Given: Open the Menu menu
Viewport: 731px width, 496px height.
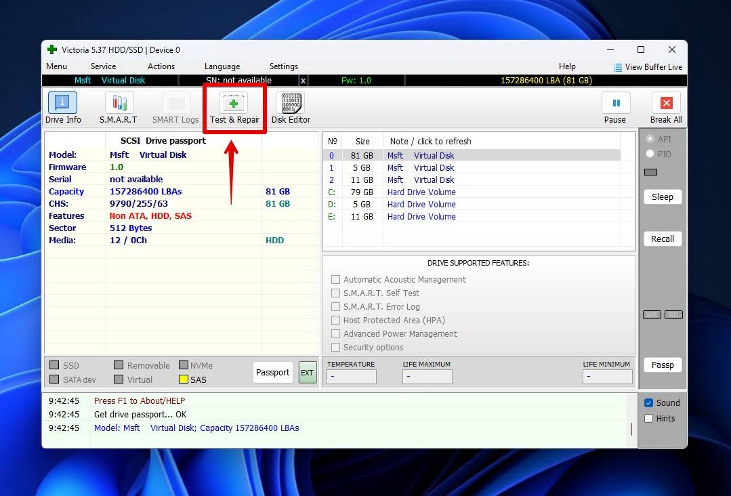Looking at the screenshot, I should [56, 66].
